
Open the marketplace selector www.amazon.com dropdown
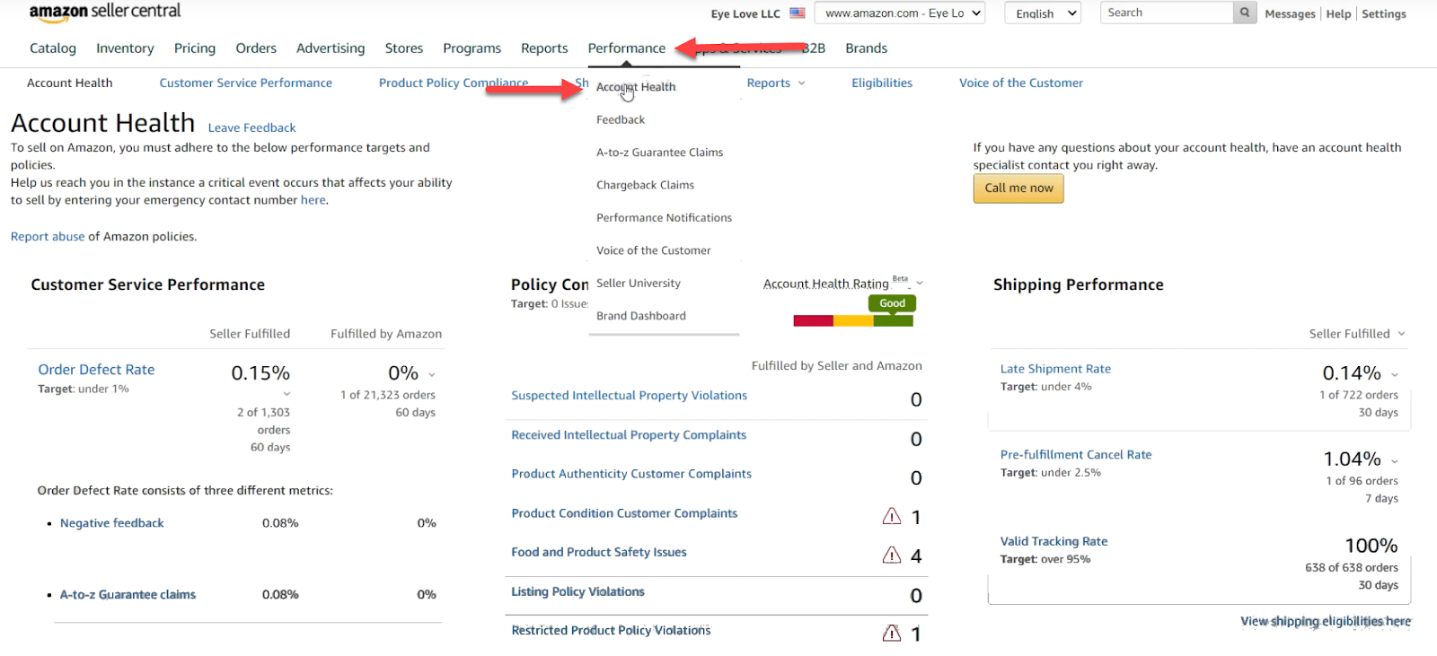coord(900,13)
